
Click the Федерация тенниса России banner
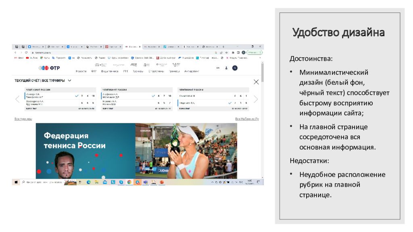click(x=86, y=151)
